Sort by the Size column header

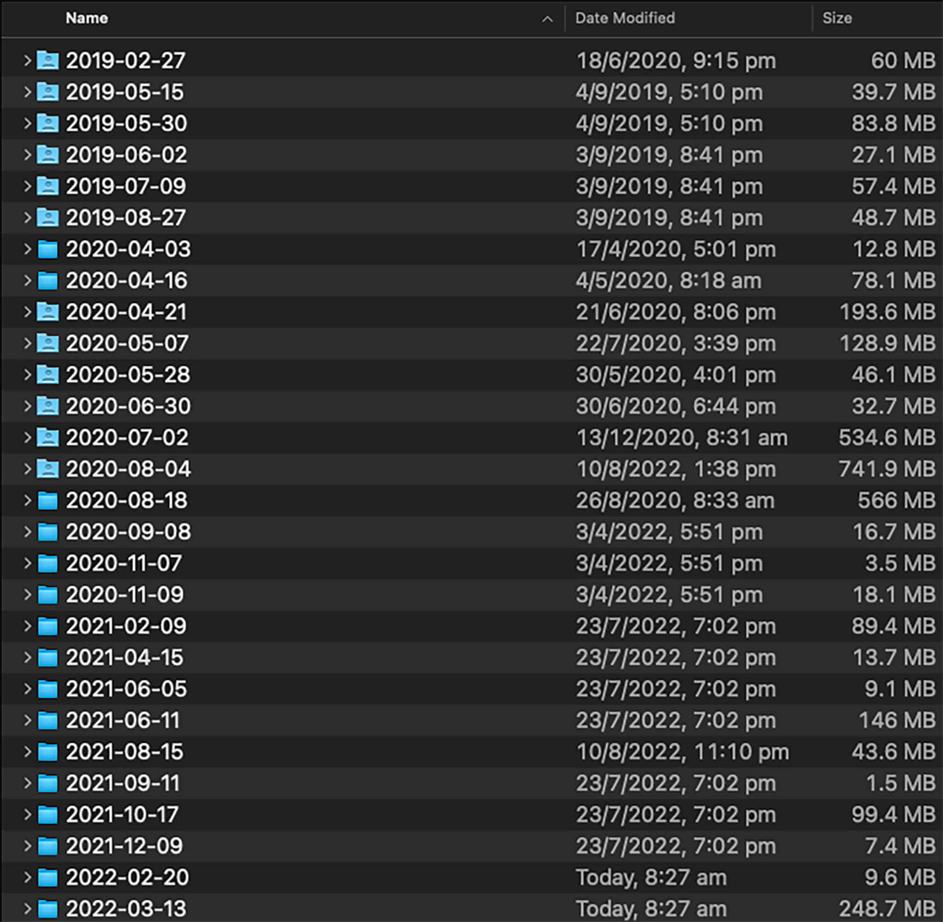coord(837,18)
